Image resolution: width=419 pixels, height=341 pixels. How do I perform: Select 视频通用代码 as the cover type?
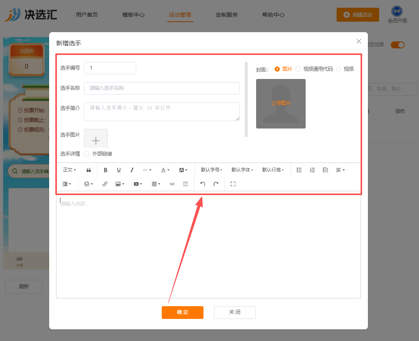tap(314, 69)
